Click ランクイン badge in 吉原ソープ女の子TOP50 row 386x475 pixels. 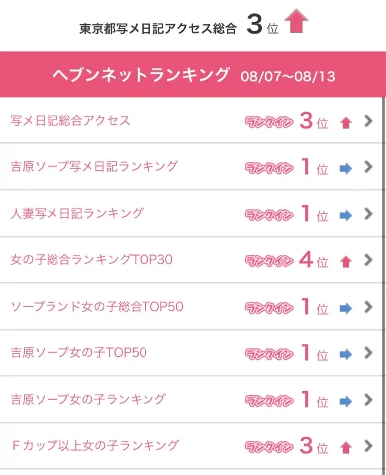(x=269, y=354)
